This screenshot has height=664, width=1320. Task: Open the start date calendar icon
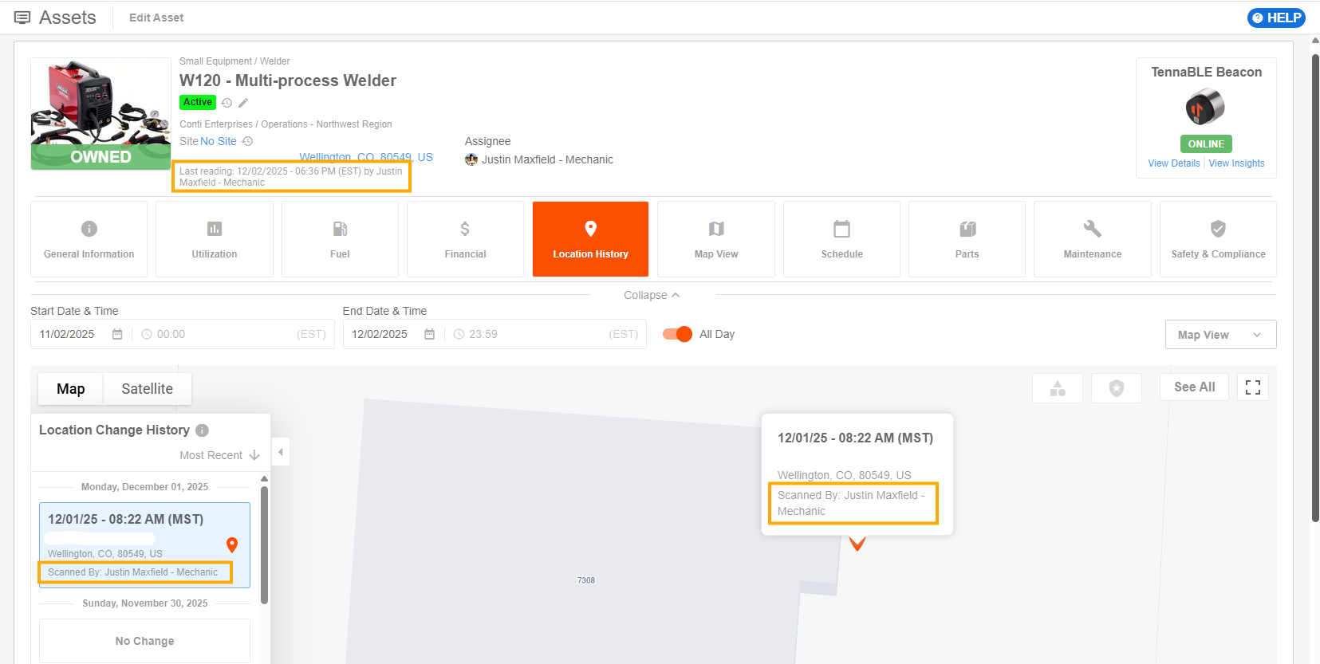tap(117, 334)
